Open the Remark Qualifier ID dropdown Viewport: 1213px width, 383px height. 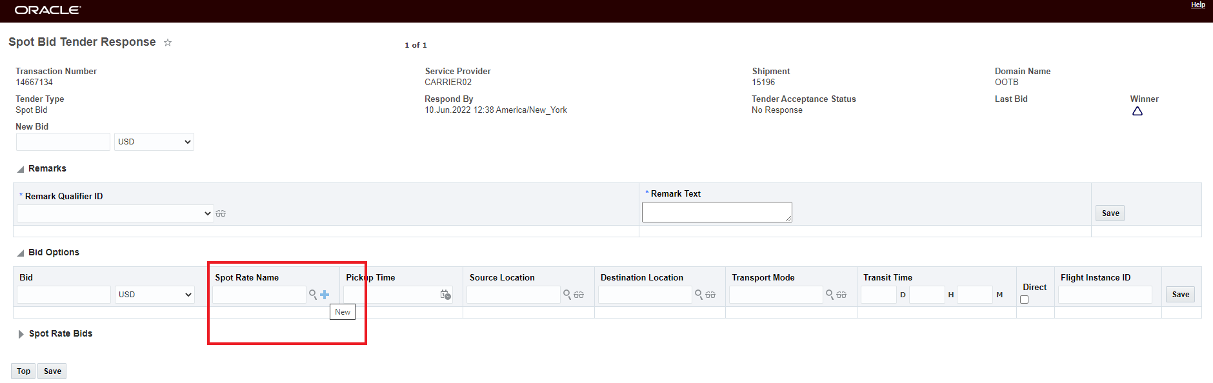click(x=115, y=213)
